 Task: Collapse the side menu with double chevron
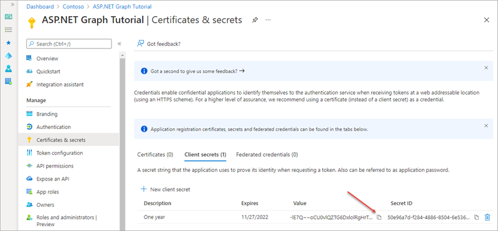click(x=120, y=44)
